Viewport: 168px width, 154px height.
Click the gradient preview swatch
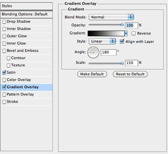(x=106, y=33)
